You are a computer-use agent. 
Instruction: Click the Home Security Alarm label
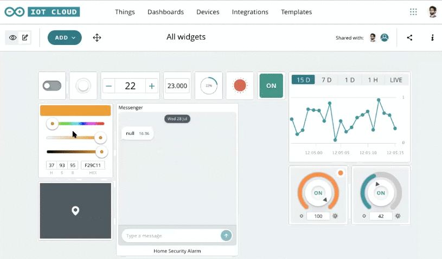[177, 251]
